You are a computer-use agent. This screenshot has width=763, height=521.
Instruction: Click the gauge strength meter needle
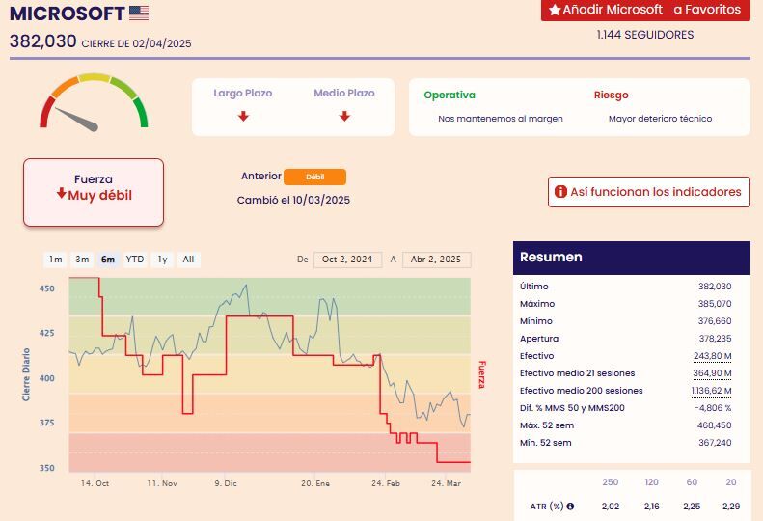77,120
